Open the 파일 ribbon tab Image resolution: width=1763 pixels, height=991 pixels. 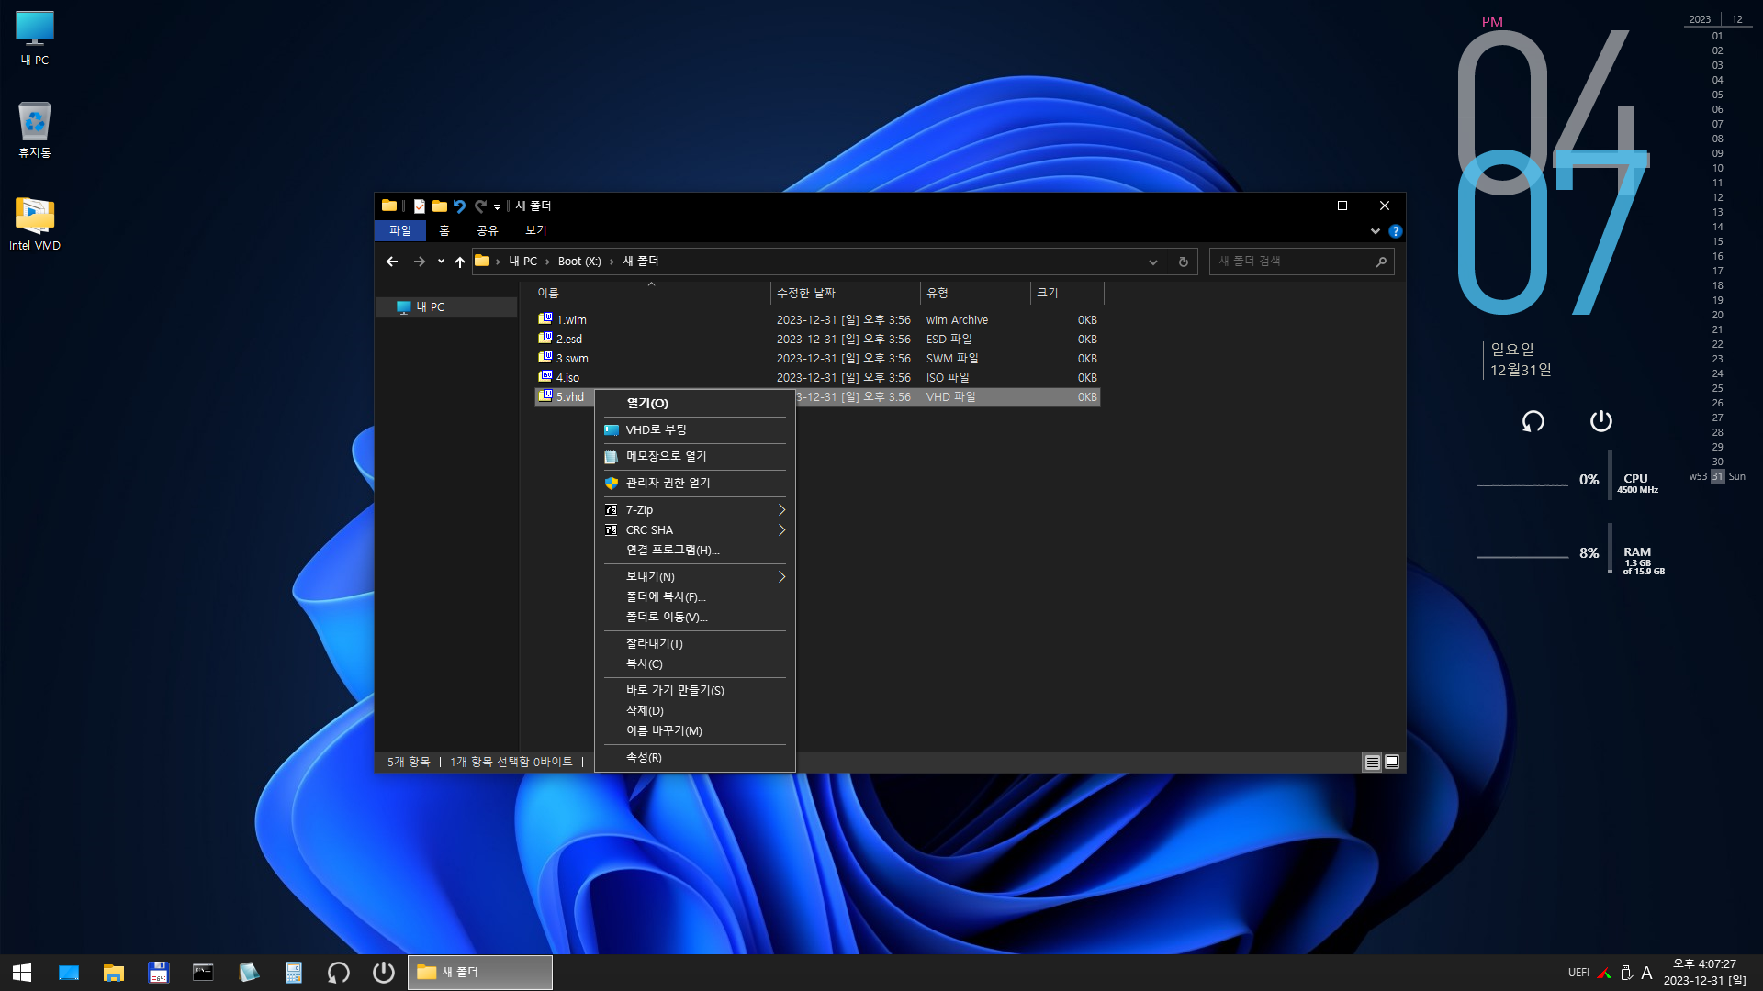tap(400, 230)
